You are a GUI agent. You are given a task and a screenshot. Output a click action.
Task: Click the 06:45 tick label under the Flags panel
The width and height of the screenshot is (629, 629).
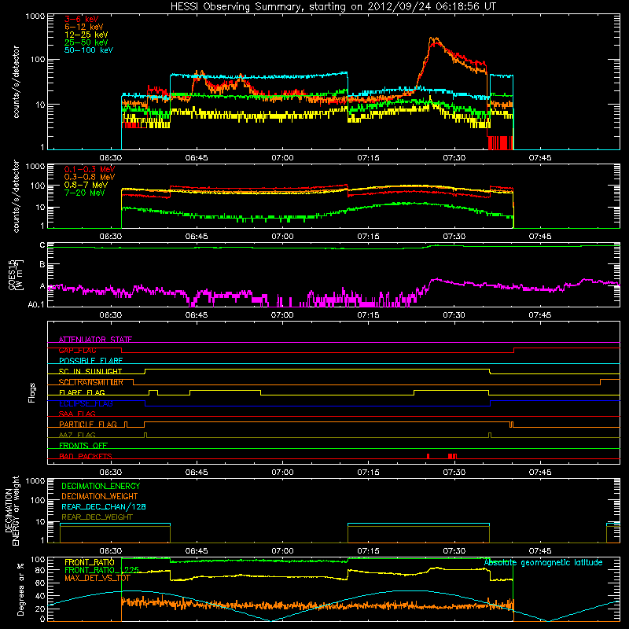tap(197, 473)
